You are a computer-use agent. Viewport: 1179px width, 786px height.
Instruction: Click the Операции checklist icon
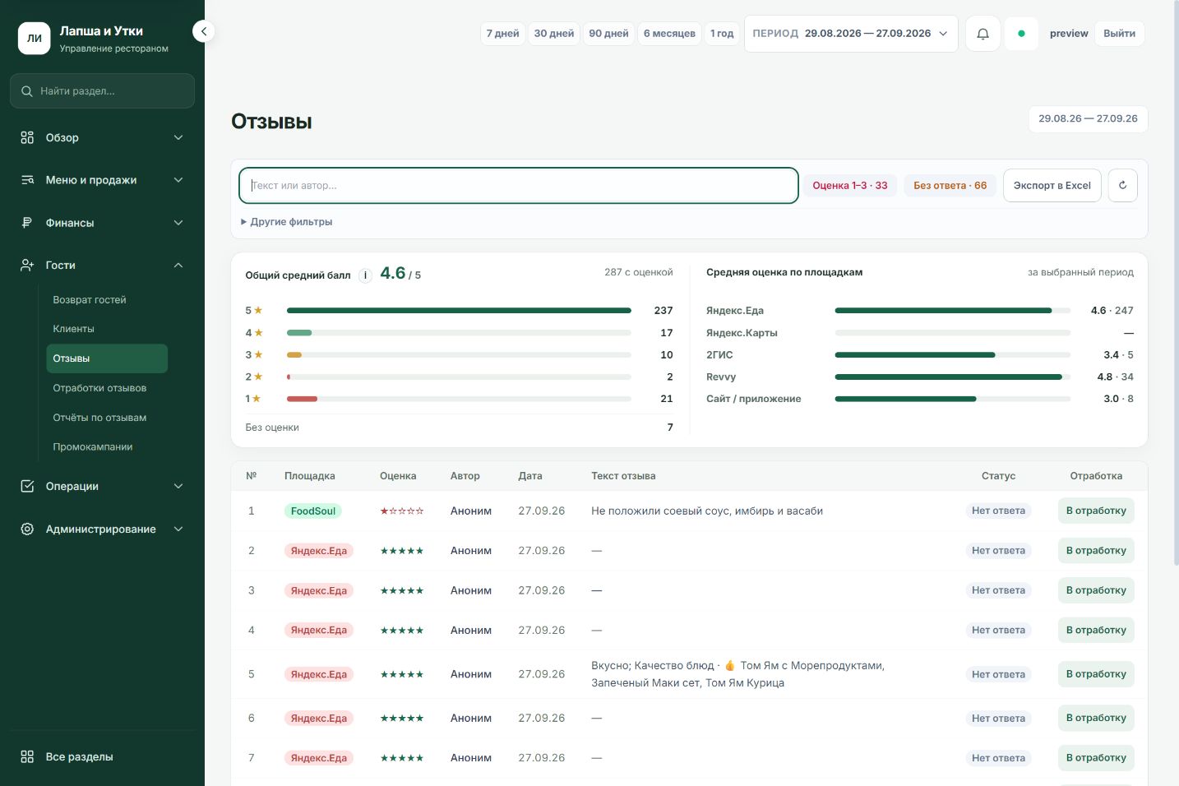(27, 486)
